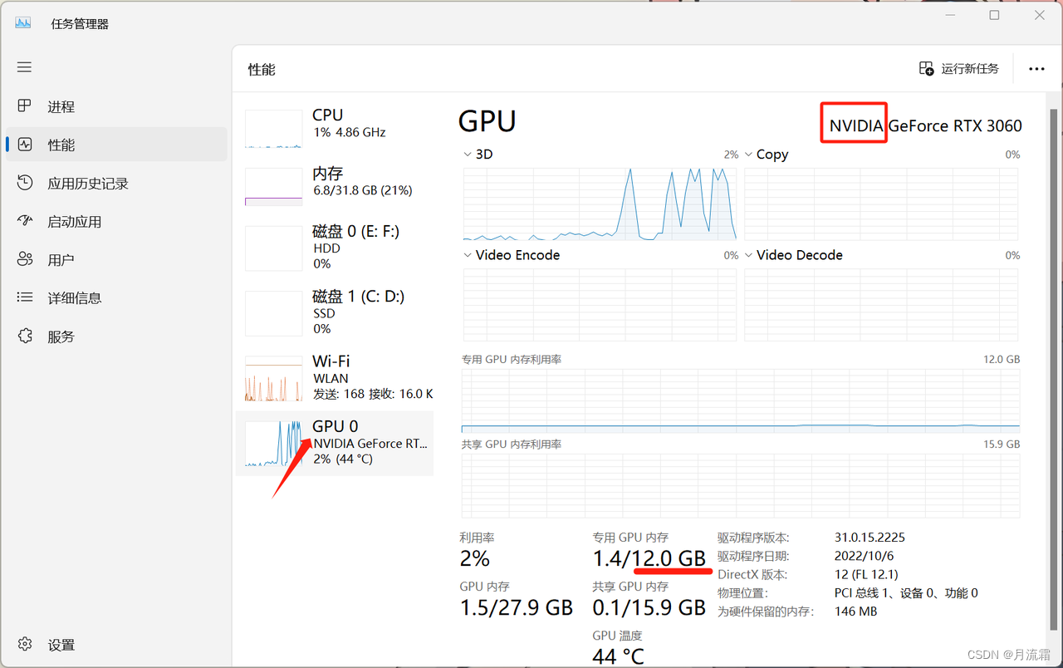Click DirectX version 12 (FL 12.1)
This screenshot has width=1063, height=668.
[x=866, y=574]
